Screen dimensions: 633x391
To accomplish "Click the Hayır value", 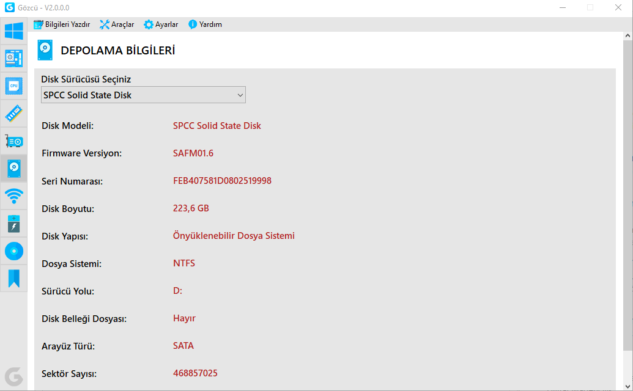I will (184, 318).
